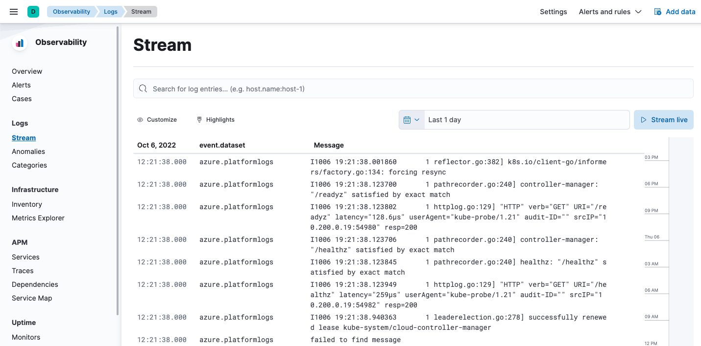The height and width of the screenshot is (346, 701).
Task: Click the Customize eye icon
Action: (x=140, y=119)
